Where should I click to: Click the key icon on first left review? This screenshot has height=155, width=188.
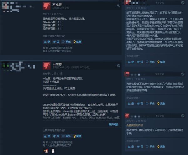point(118,6)
